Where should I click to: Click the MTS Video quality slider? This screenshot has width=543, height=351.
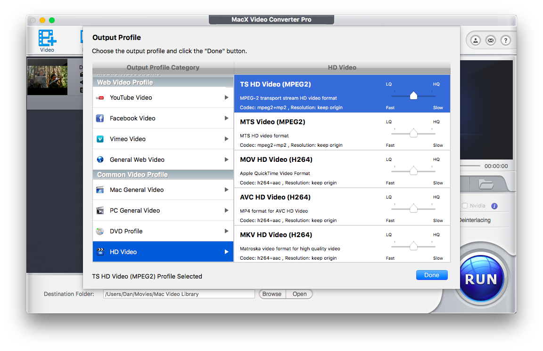coord(413,133)
